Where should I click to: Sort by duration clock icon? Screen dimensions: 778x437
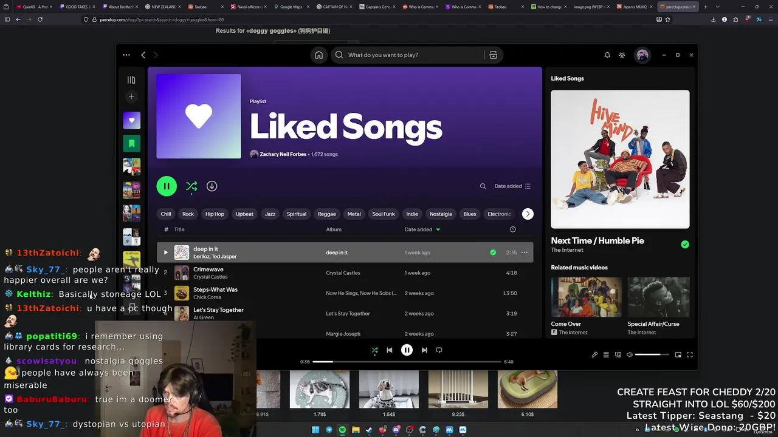512,229
